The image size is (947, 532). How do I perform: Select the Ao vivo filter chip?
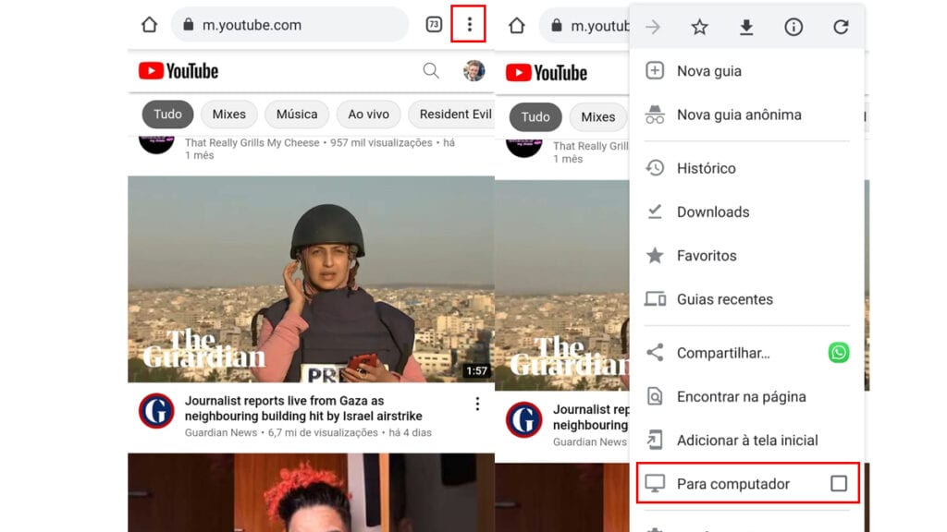click(x=368, y=115)
